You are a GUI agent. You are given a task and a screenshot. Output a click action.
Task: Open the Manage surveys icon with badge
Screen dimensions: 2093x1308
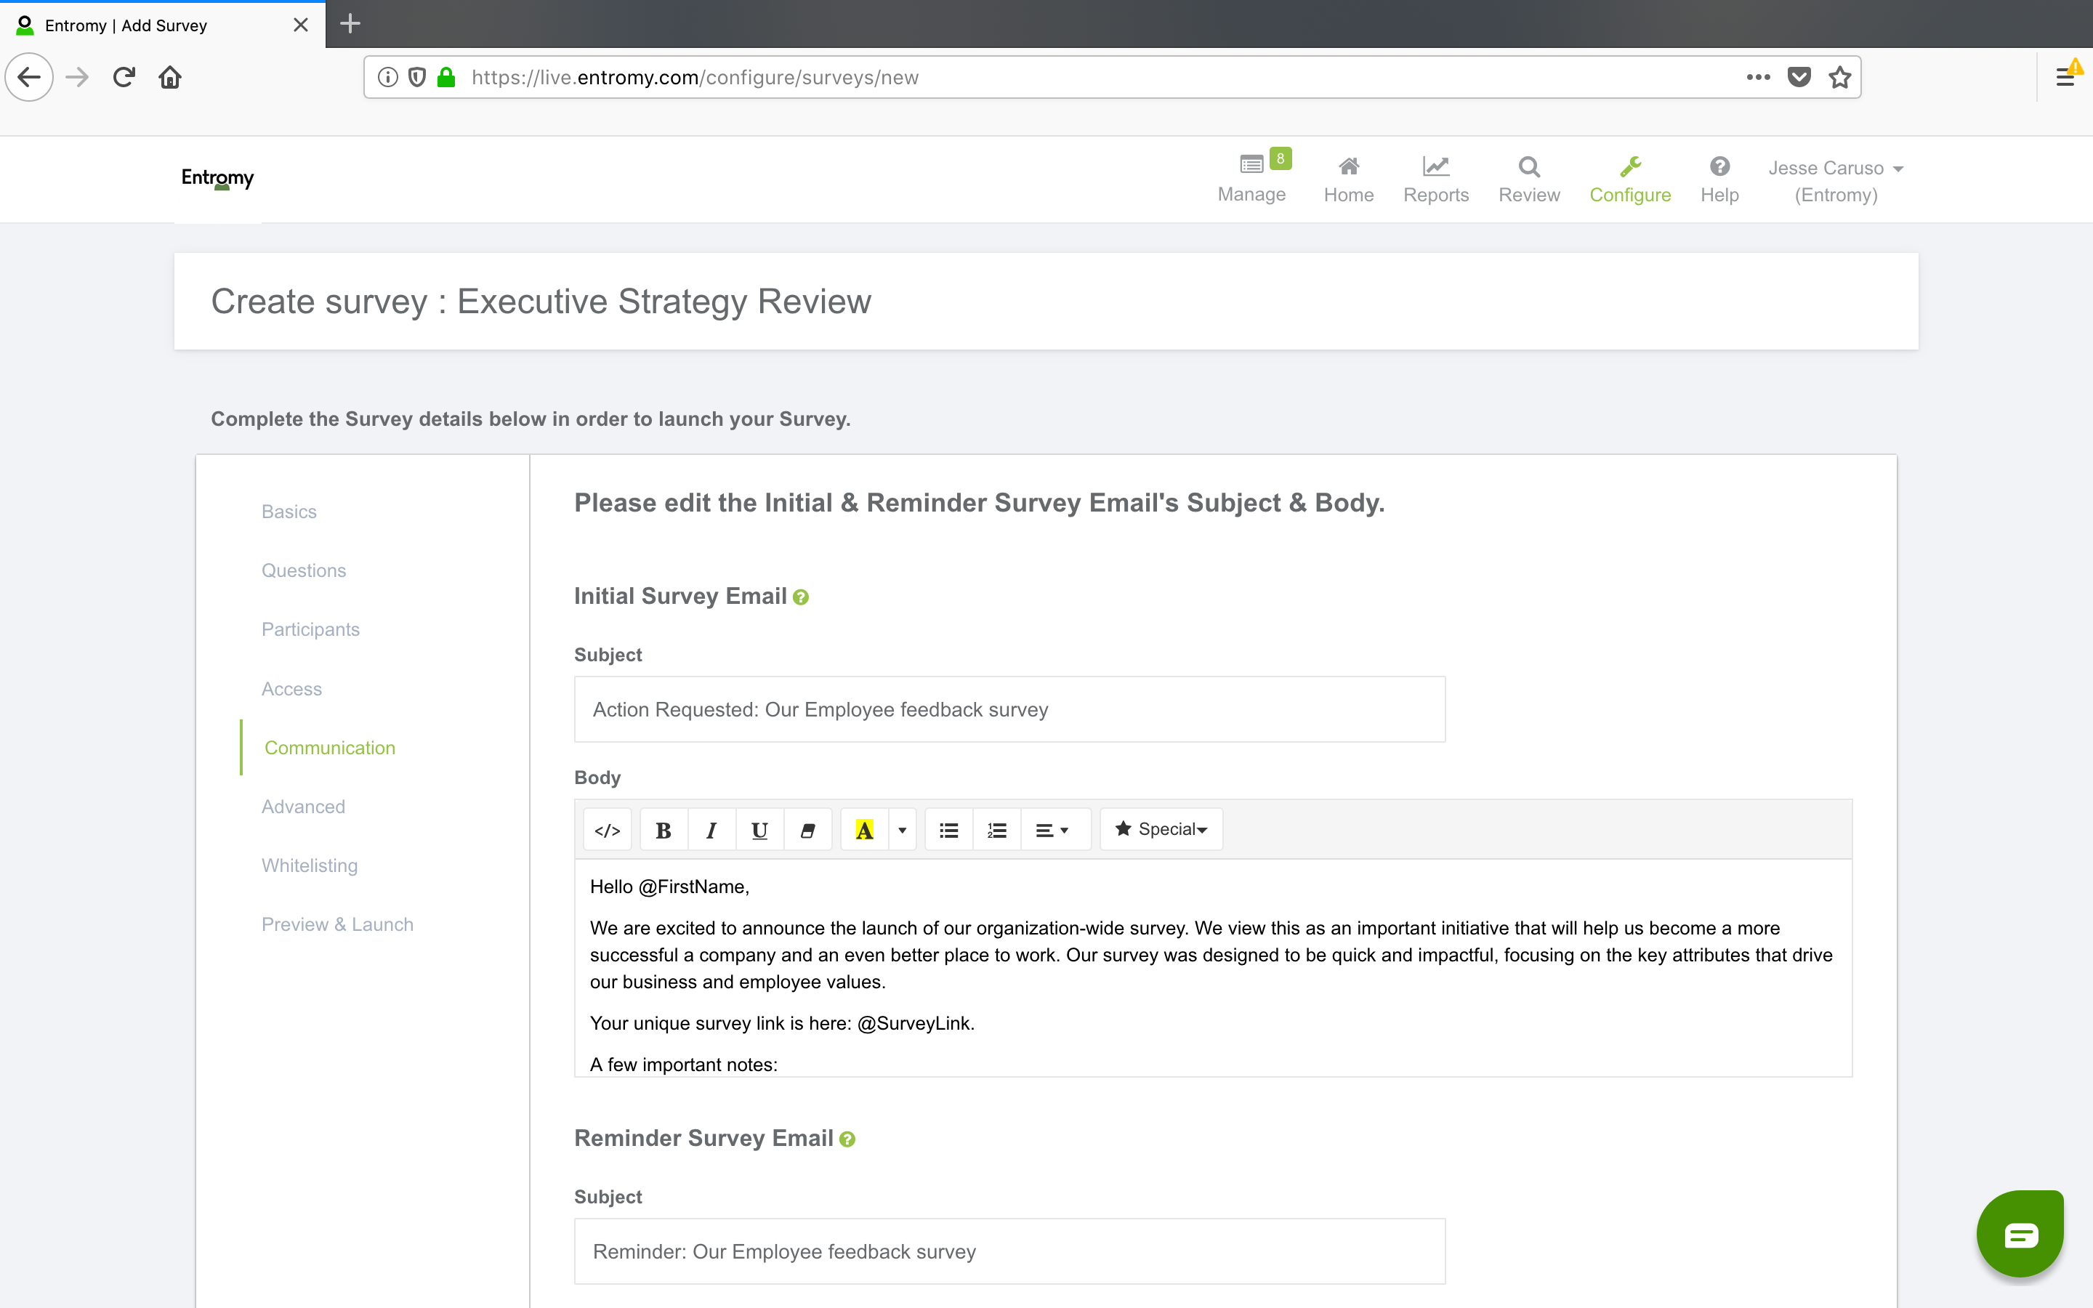pos(1251,166)
